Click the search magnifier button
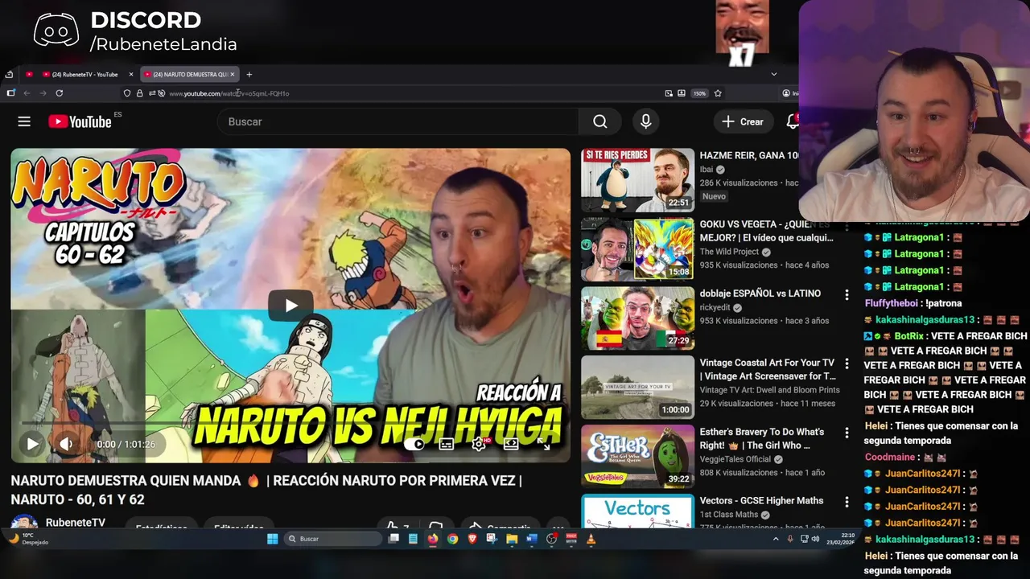This screenshot has height=579, width=1030. click(x=599, y=121)
